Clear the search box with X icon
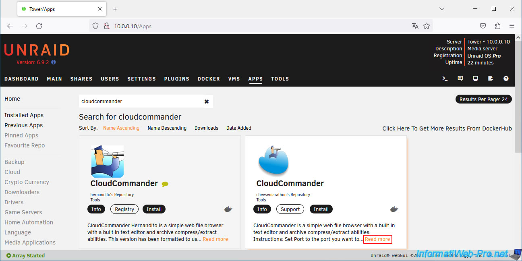 click(x=207, y=101)
